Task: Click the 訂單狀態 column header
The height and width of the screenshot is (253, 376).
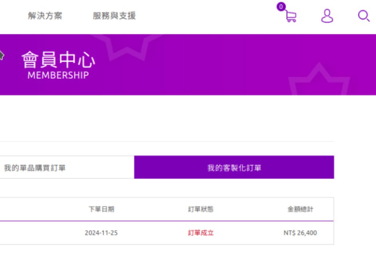Action: (201, 209)
